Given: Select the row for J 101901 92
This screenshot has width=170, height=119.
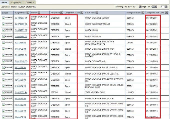Looking at the screenshot, I should click(x=7, y=73).
